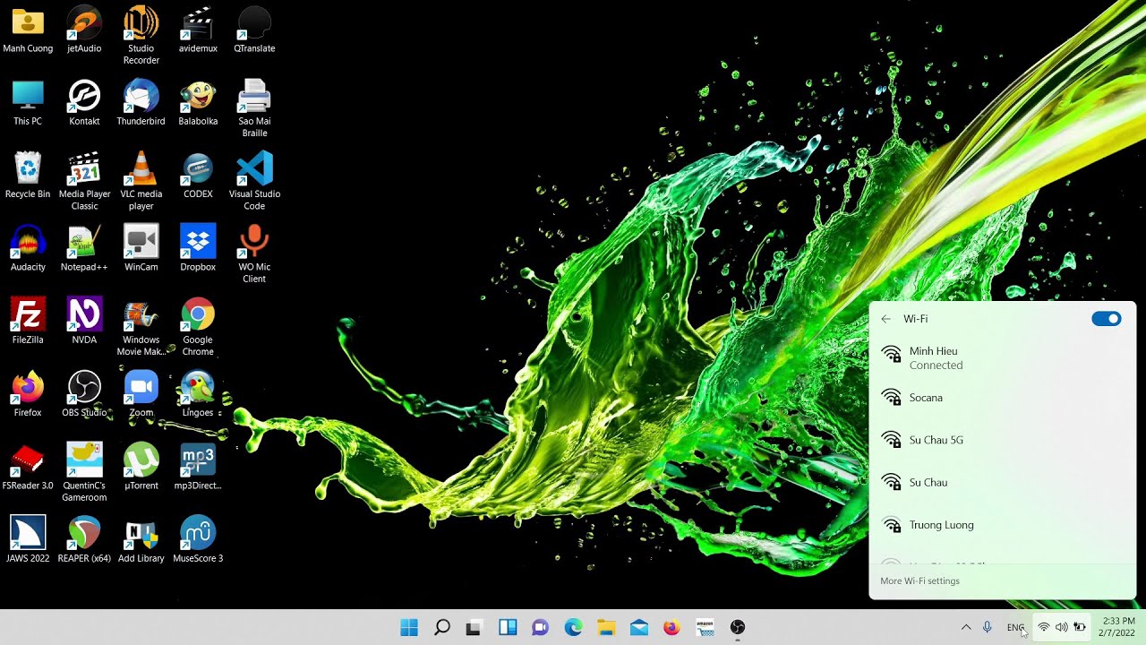The height and width of the screenshot is (645, 1146).
Task: Open the Mail app on the taskbar
Action: pos(639,627)
